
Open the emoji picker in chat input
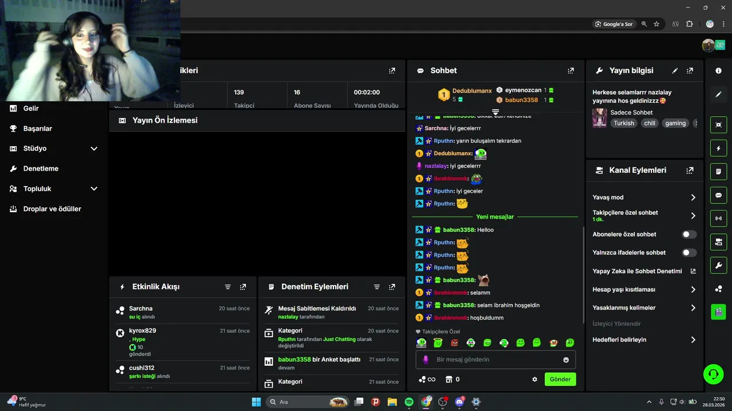566,360
